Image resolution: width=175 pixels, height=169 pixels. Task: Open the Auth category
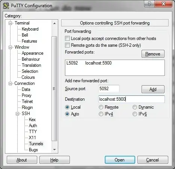pos(33,126)
